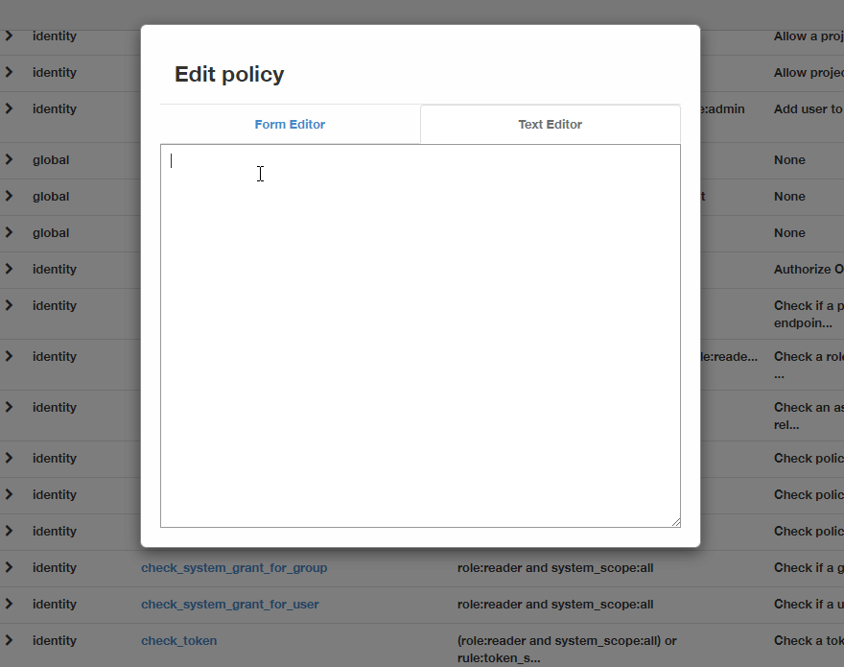Expand the 'Check an as' identity row
844x667 pixels.
click(9, 407)
